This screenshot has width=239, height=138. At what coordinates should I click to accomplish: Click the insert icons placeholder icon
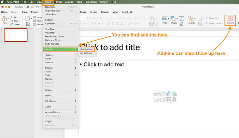point(168,94)
